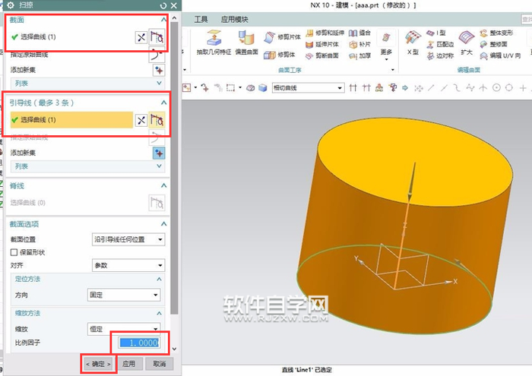Screen dimensions: 532x376
Task: Select the 整体变形 tool
Action: click(x=496, y=33)
